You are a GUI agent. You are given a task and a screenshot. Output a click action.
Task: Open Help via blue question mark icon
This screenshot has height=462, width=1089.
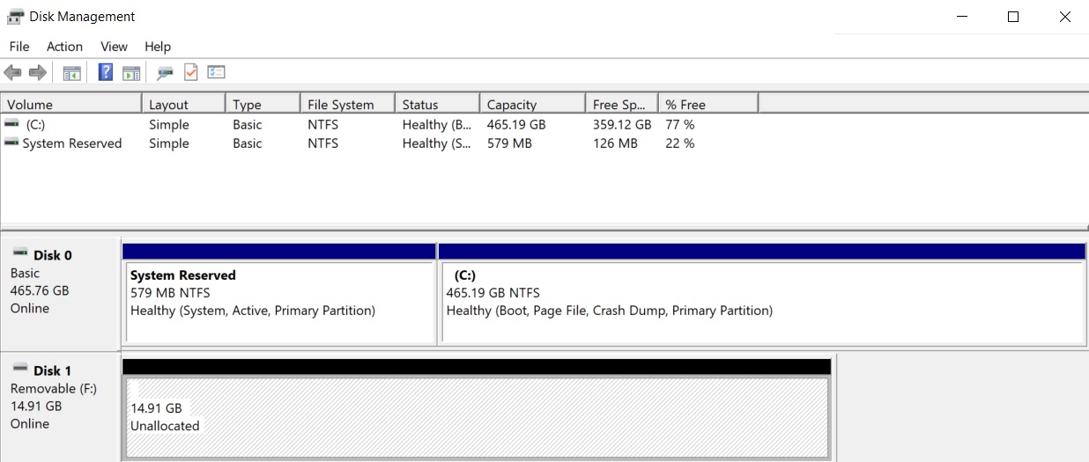[106, 73]
